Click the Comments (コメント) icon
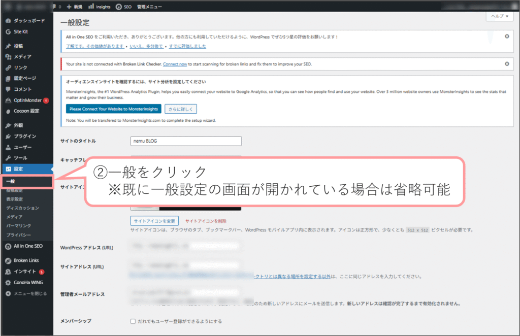The width and height of the screenshot is (520, 336). [x=8, y=89]
